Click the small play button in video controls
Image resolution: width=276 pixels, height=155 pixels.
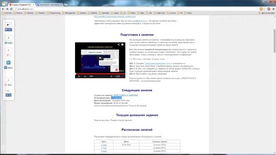[79, 76]
